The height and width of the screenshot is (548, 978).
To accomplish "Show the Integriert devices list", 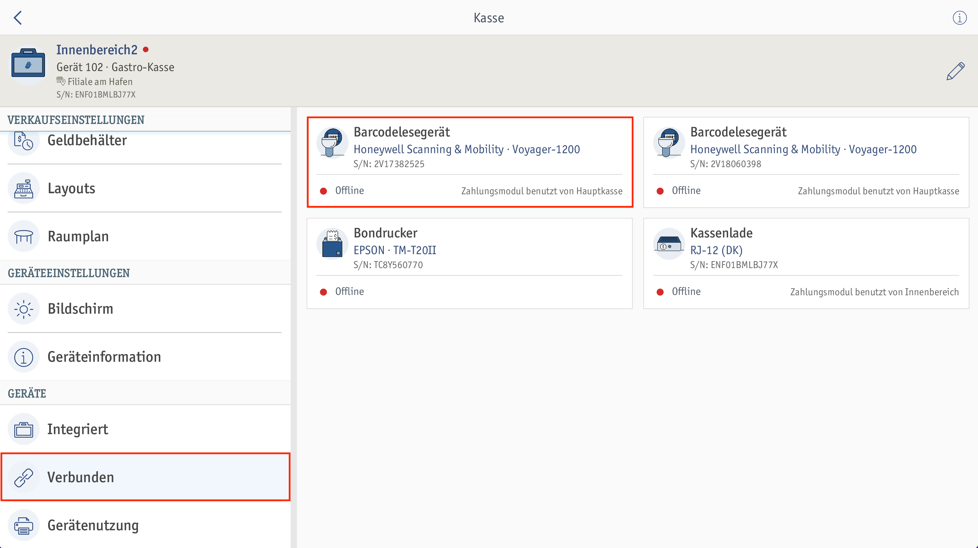I will pyautogui.click(x=145, y=430).
